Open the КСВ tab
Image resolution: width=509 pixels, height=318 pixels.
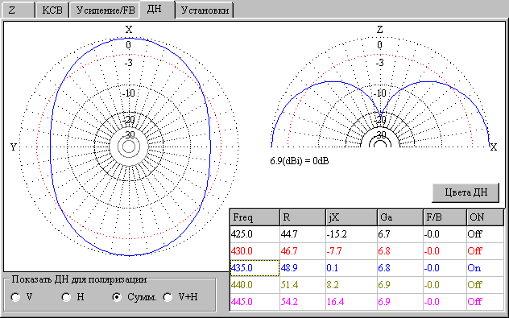point(52,10)
